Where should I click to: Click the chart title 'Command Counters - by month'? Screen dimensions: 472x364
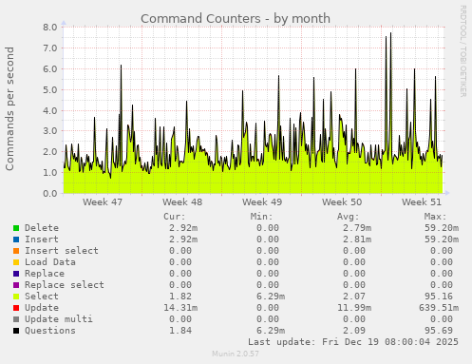tap(236, 19)
